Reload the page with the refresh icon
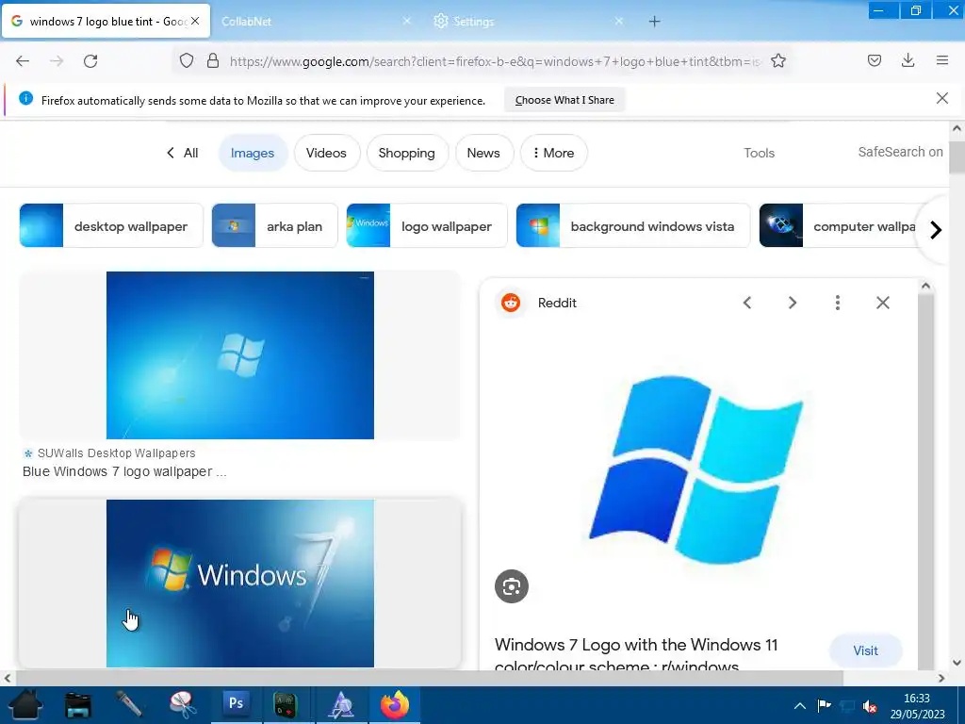This screenshot has height=724, width=965. pyautogui.click(x=90, y=61)
